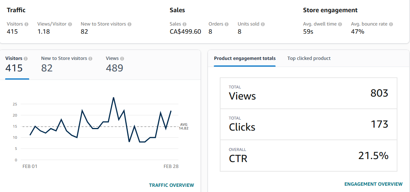Screen dimensions: 410x192
Task: Click info icon next to Avg. dwell time
Action: 340,24
